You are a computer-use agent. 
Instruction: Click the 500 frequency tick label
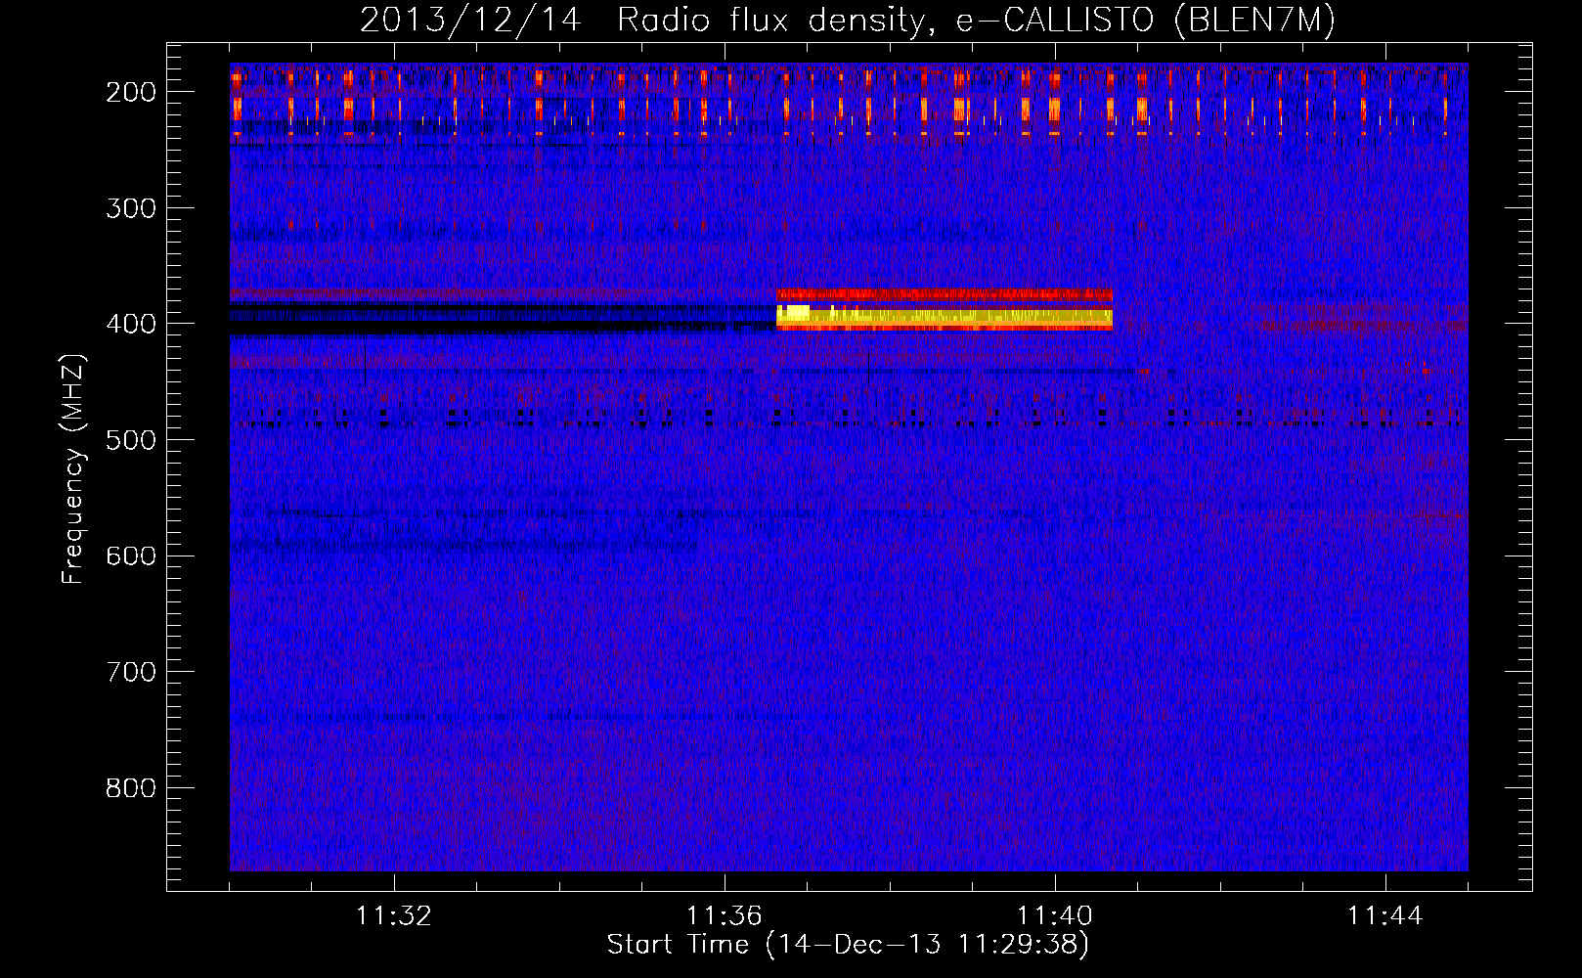pyautogui.click(x=130, y=440)
